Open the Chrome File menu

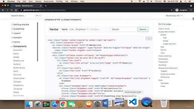(18, 1)
